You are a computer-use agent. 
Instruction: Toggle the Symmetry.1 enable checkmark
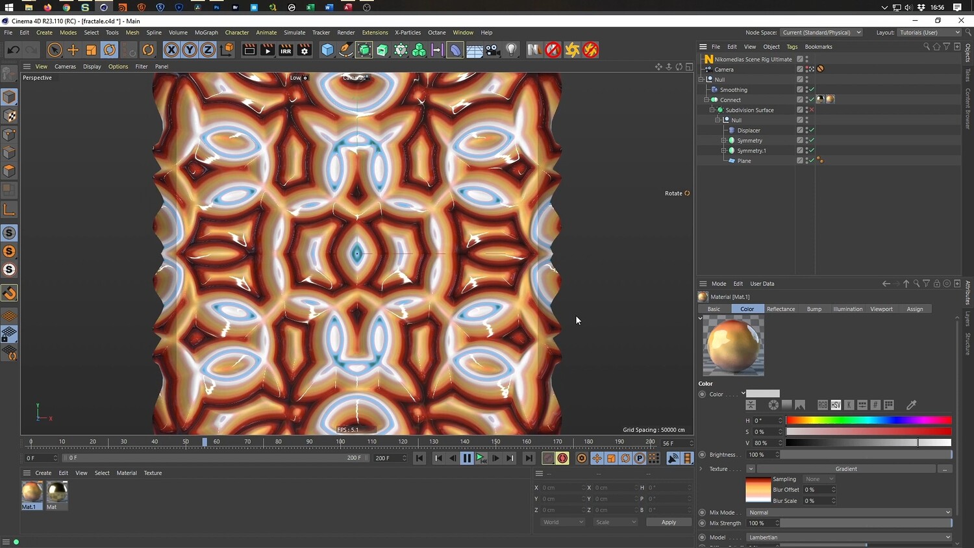(x=812, y=151)
